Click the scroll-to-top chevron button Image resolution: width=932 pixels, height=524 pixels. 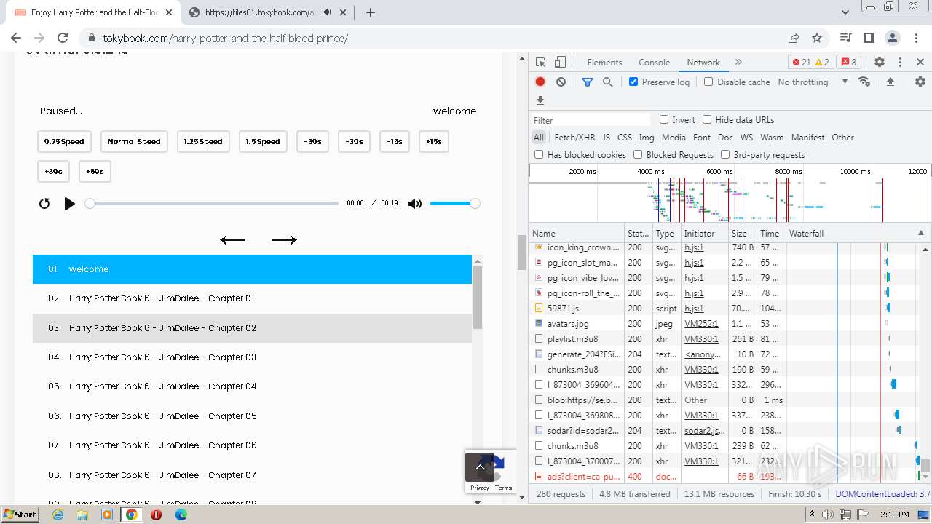pyautogui.click(x=480, y=467)
